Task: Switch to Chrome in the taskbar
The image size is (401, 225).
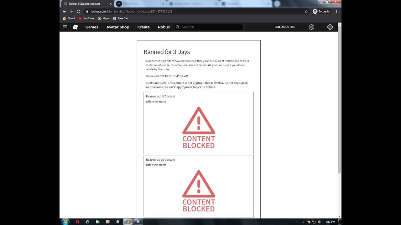Action: (x=127, y=222)
